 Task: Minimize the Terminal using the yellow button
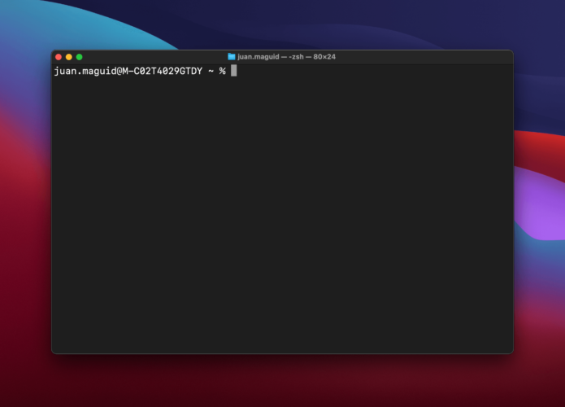[69, 57]
